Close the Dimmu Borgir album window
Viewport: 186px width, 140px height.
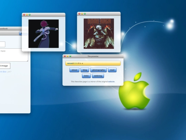pos(79,13)
